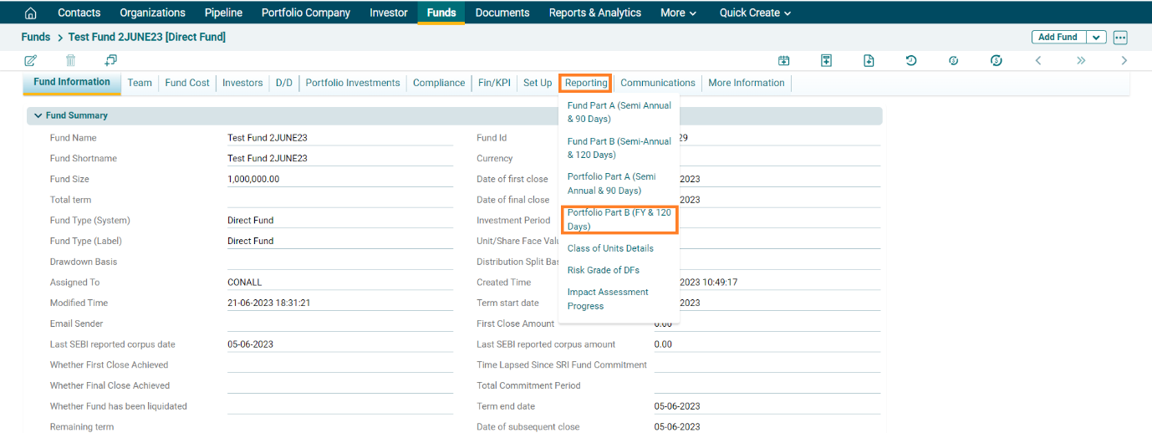Go to next record arrow
1152x433 pixels.
point(1124,60)
